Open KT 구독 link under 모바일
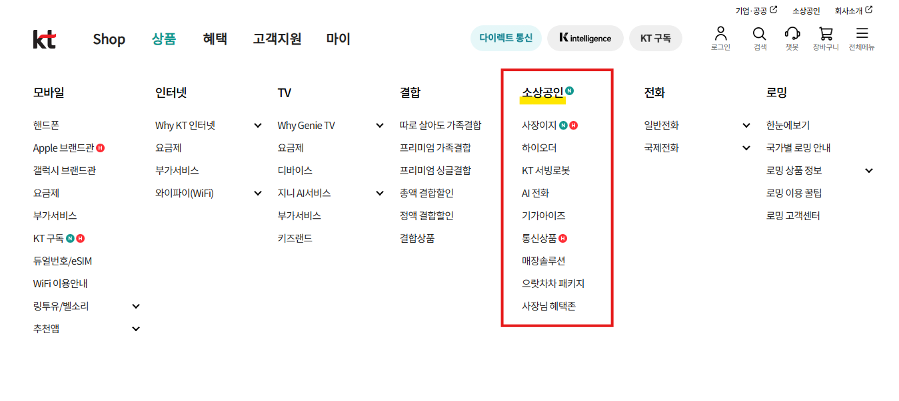The height and width of the screenshot is (401, 899). pyautogui.click(x=49, y=239)
